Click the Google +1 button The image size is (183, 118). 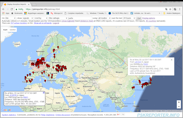118,115
